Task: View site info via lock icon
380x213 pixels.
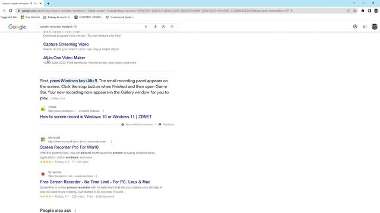Action: 18,11
